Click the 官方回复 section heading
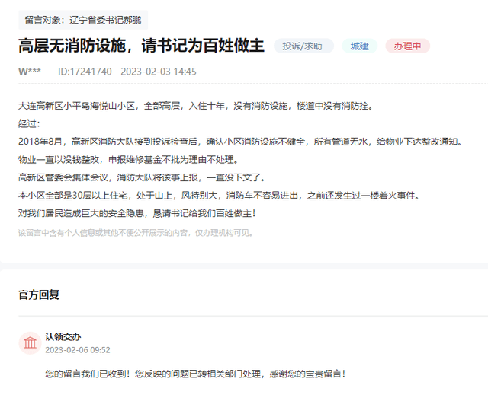The width and height of the screenshot is (488, 395). point(39,295)
